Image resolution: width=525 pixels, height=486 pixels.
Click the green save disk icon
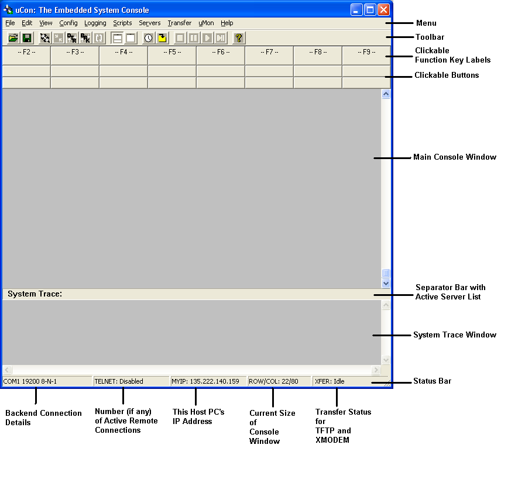coord(26,38)
